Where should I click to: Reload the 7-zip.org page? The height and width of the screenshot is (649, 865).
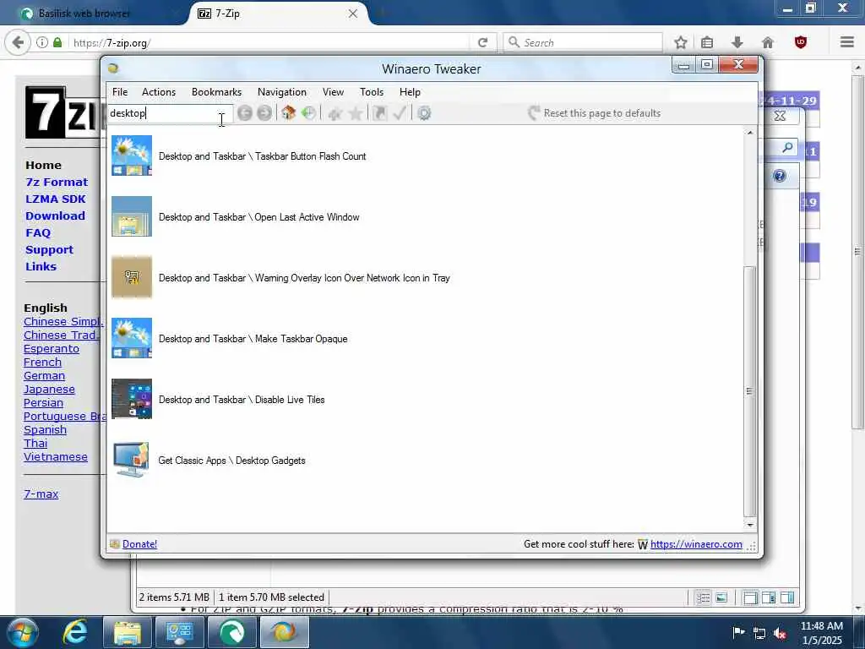[482, 42]
